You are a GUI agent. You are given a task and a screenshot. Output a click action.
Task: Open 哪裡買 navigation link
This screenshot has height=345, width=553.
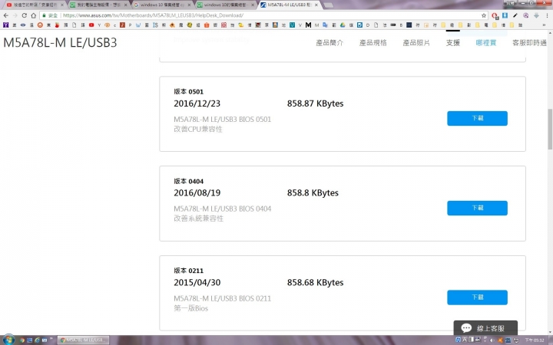click(x=486, y=43)
